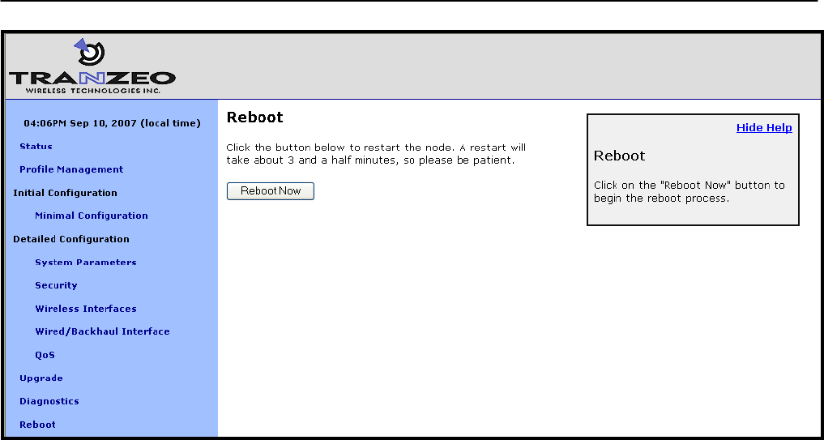Open the Security settings link
The image size is (824, 440).
coord(56,285)
